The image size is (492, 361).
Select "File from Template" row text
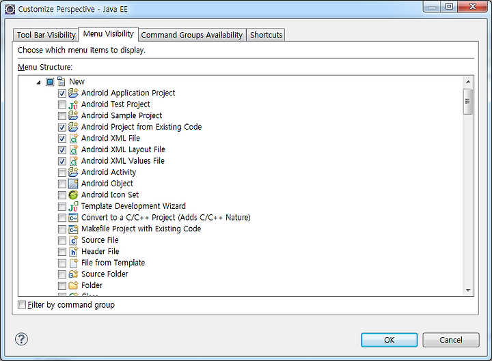(113, 263)
